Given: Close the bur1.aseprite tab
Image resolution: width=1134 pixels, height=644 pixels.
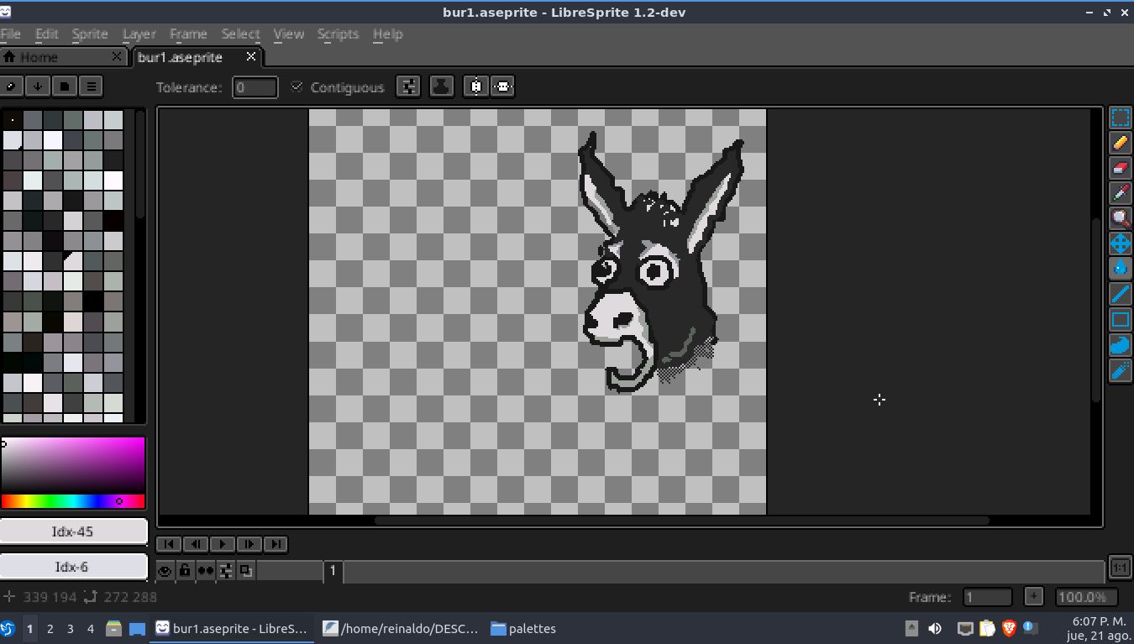Looking at the screenshot, I should pos(251,56).
